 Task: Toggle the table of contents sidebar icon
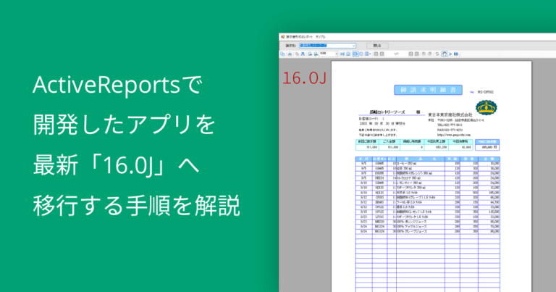coord(282,54)
